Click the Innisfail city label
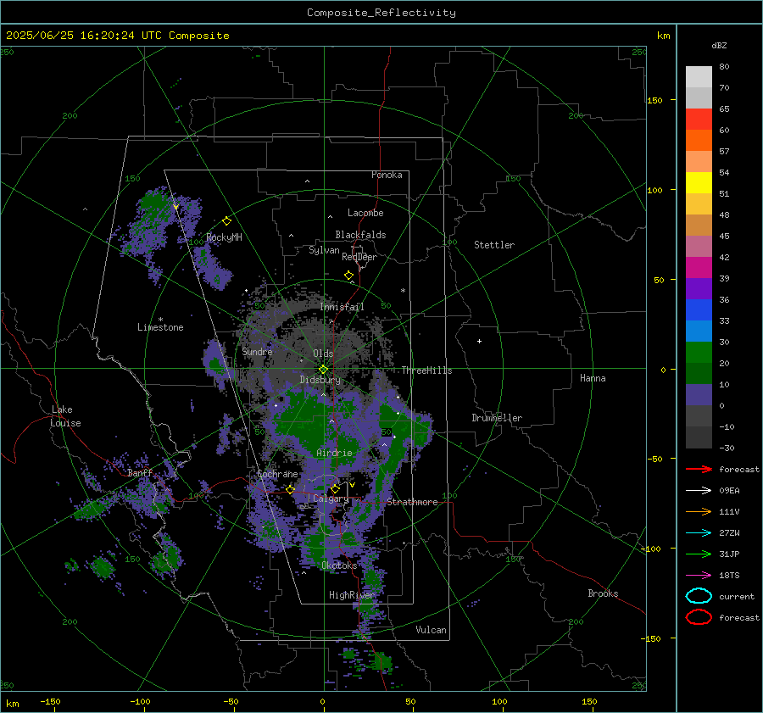 [x=343, y=307]
